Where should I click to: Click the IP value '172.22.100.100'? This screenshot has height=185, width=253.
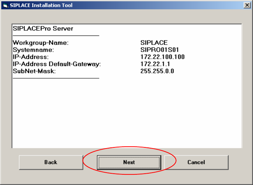(163, 57)
